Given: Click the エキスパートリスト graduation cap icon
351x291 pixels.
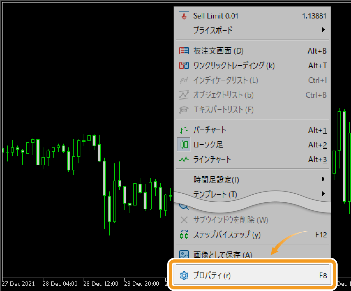Looking at the screenshot, I should [184, 110].
